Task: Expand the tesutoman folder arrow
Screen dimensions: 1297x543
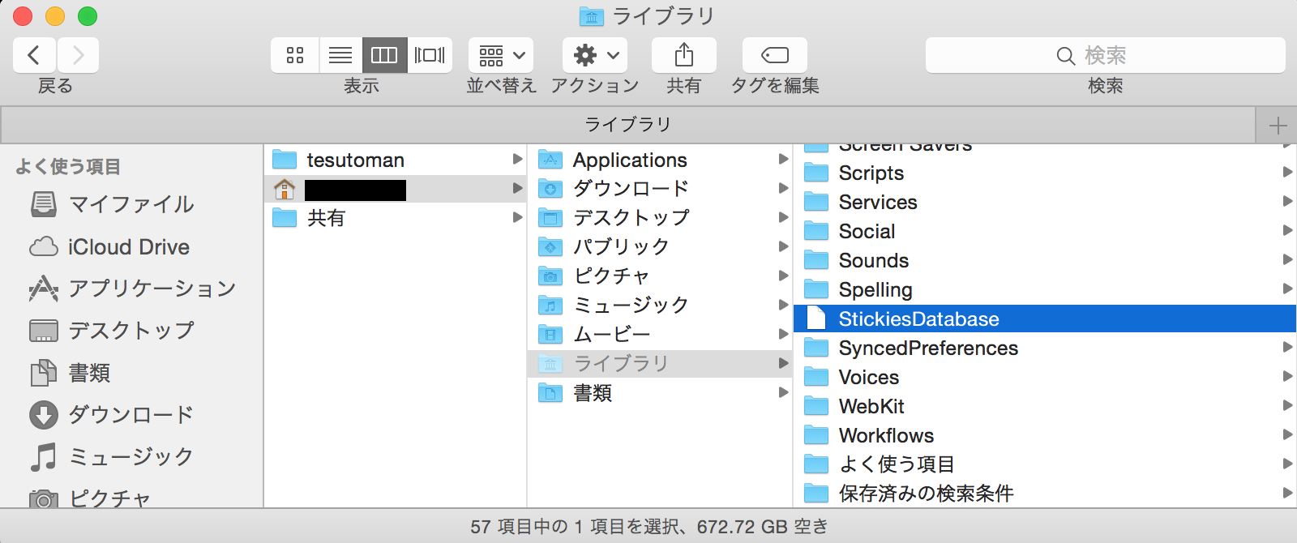Action: pyautogui.click(x=517, y=160)
